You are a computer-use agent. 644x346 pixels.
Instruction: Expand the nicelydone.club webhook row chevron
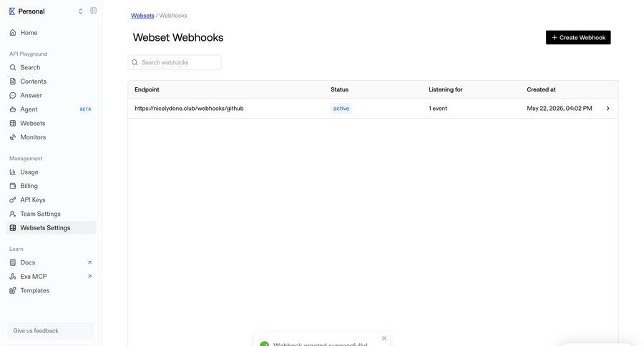pyautogui.click(x=608, y=109)
